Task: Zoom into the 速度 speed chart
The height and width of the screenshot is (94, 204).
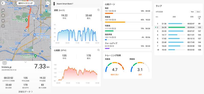Action: (x=98, y=10)
